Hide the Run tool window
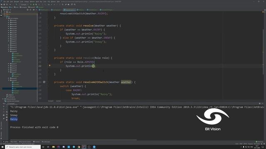This screenshot has height=149, width=266. (263, 103)
